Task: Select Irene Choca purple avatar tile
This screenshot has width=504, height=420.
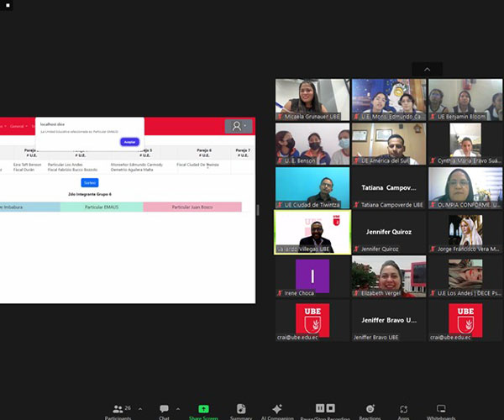Action: tap(312, 276)
